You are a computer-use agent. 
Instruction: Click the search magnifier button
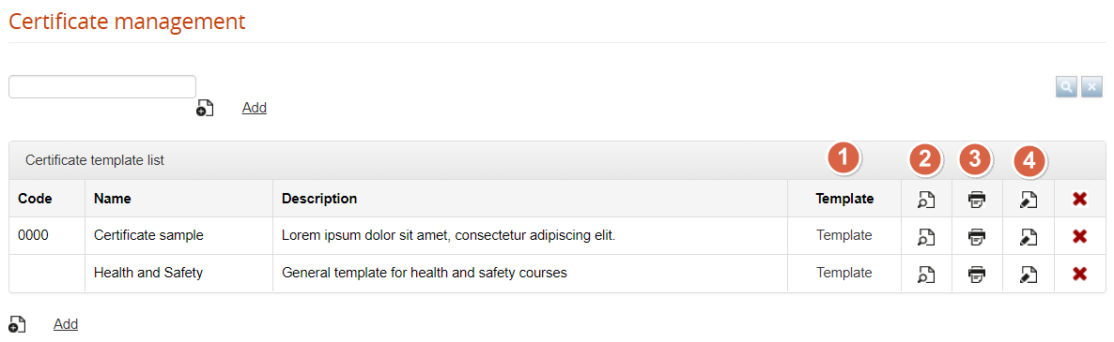(1066, 87)
